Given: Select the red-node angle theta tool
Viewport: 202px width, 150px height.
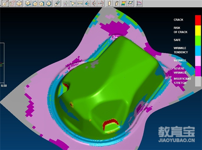Looking at the screenshot, I should pyautogui.click(x=94, y=3).
